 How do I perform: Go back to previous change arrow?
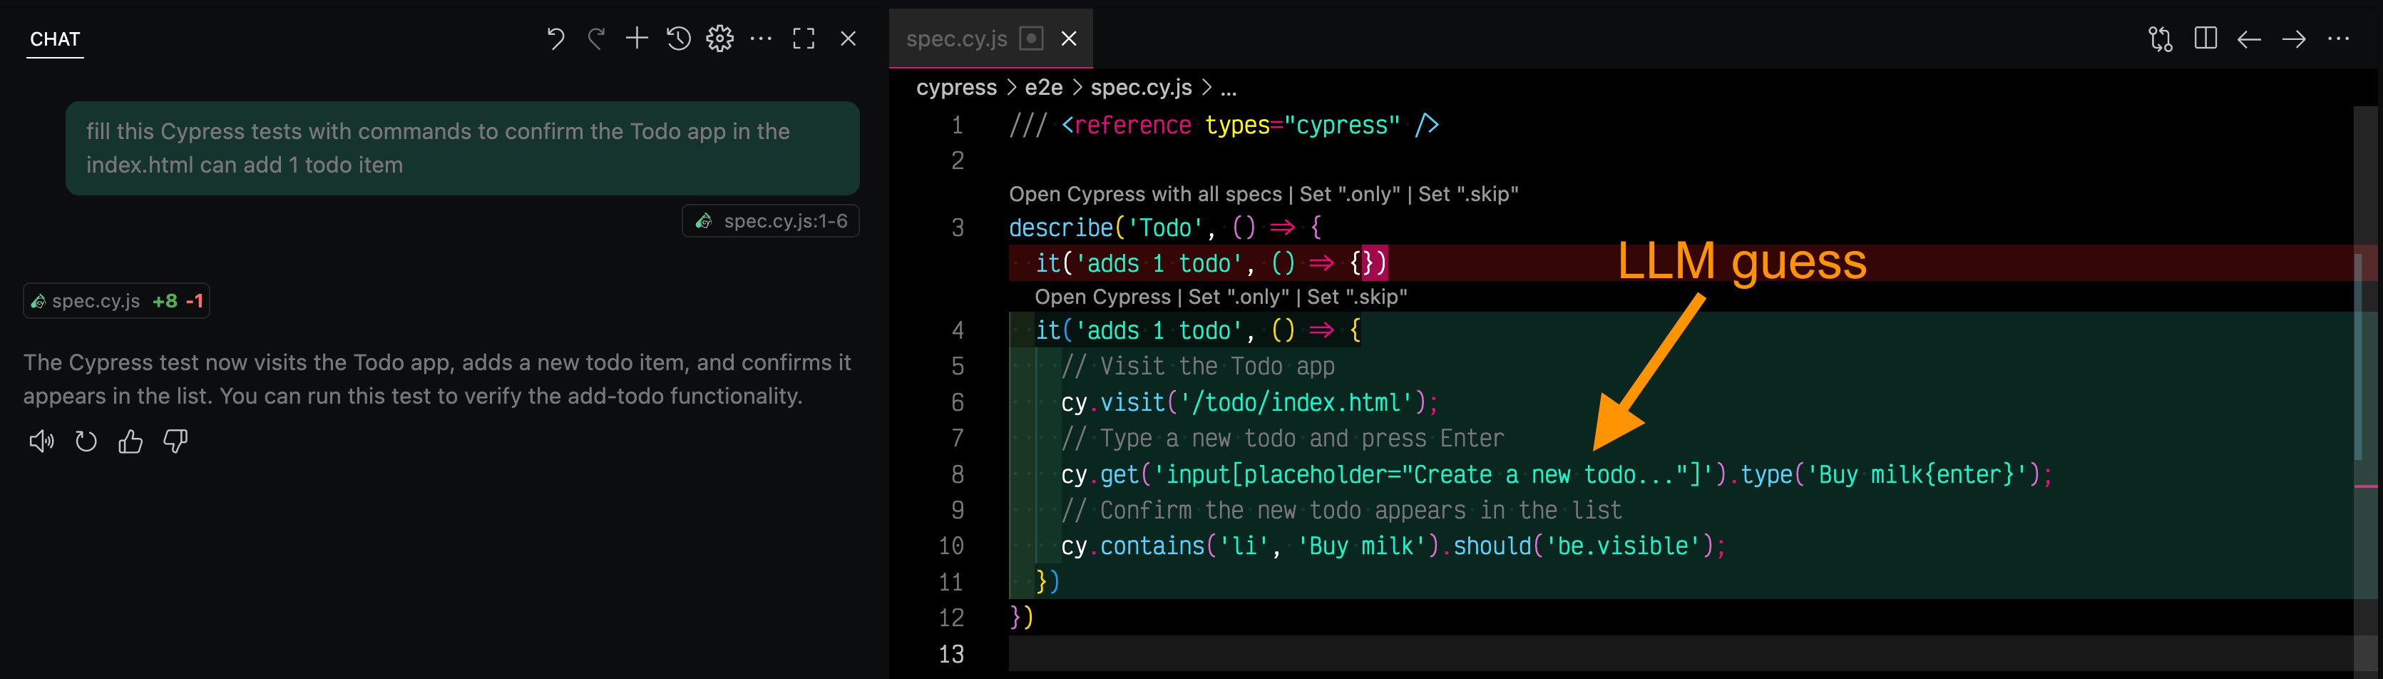(2249, 39)
